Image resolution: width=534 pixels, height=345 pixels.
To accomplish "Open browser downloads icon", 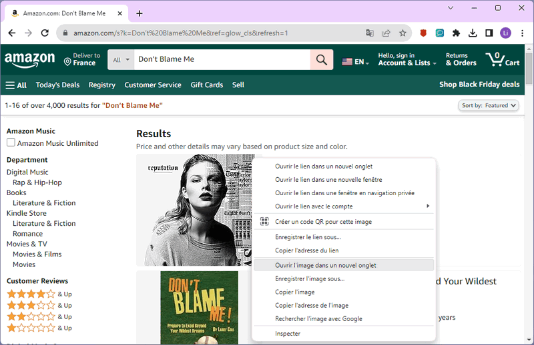I will pyautogui.click(x=473, y=33).
